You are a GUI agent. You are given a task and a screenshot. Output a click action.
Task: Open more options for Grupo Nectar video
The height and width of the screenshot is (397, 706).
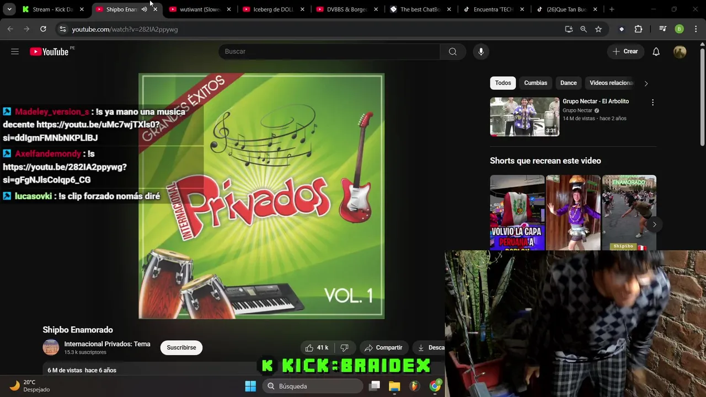point(652,103)
